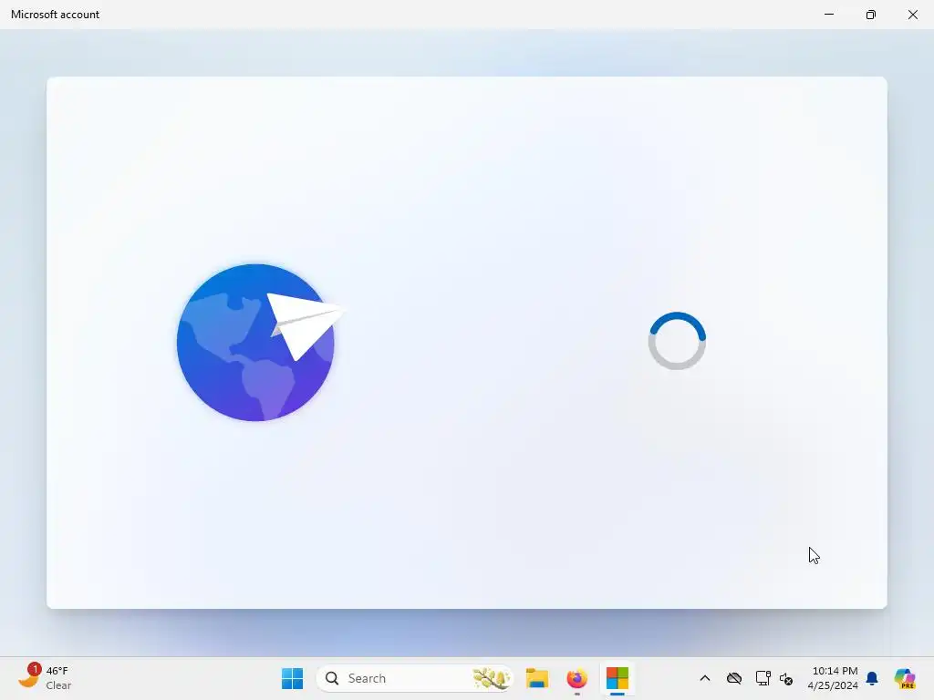Launch Copilot preview from the taskbar
The image size is (934, 700).
(904, 678)
